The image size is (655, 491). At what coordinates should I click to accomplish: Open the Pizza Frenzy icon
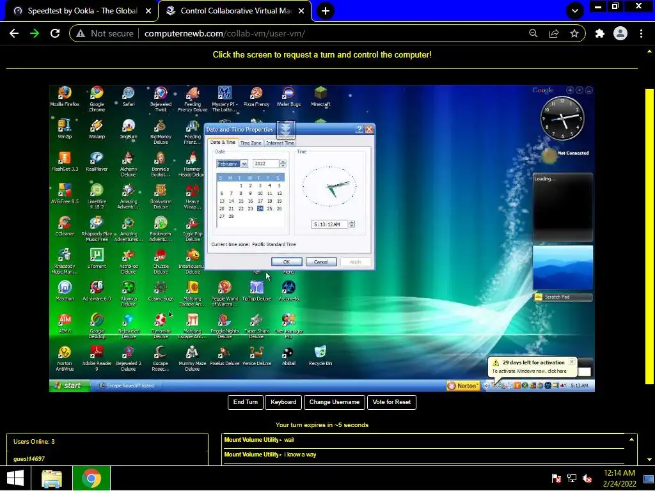click(256, 97)
